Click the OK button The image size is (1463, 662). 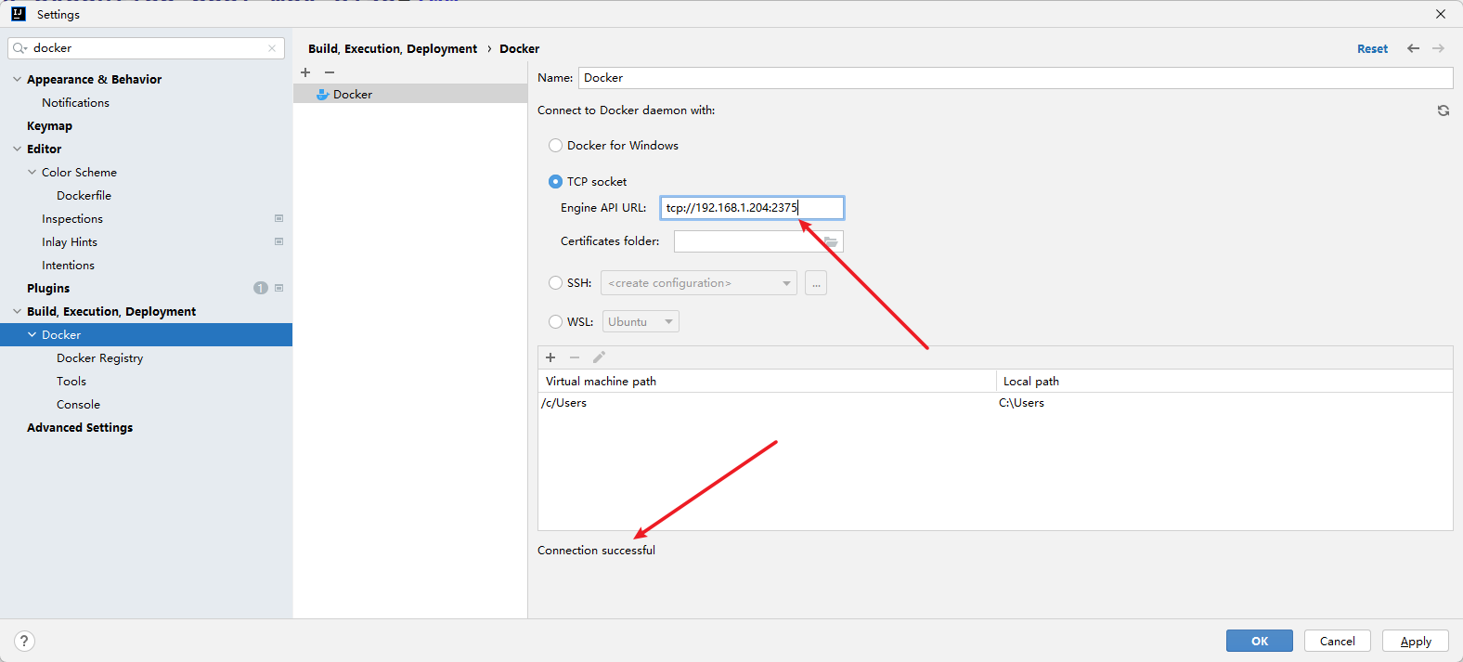click(x=1259, y=641)
